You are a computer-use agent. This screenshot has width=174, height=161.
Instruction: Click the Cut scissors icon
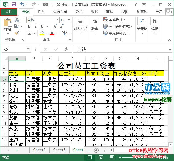click(17, 20)
